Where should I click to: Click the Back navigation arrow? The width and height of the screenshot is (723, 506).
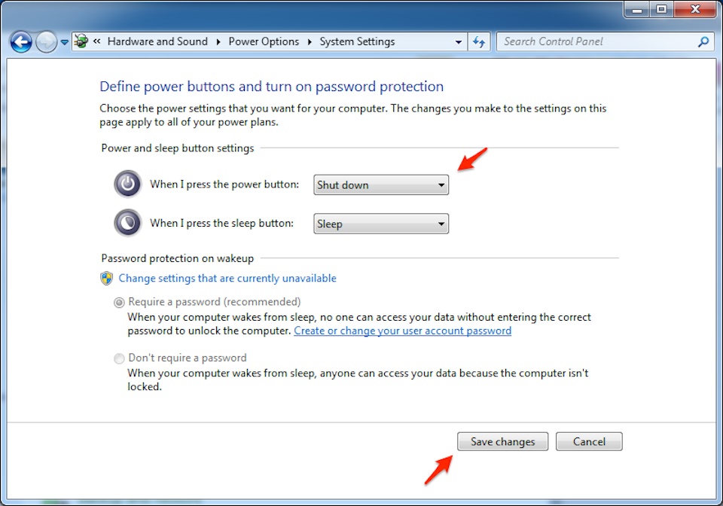point(21,42)
